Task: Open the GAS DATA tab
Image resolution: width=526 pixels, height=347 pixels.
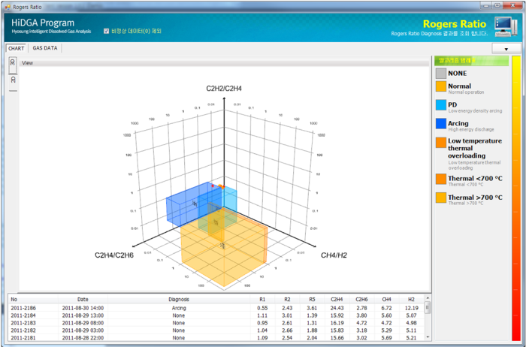Action: (45, 48)
